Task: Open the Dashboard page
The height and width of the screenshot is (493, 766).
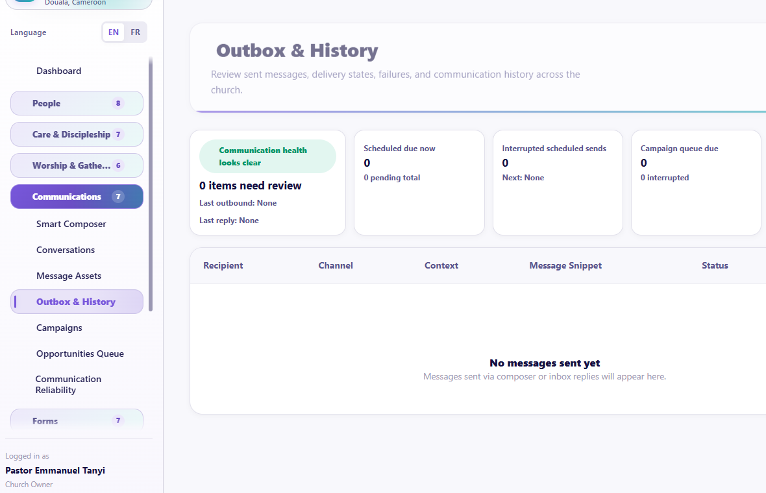Action: point(58,71)
